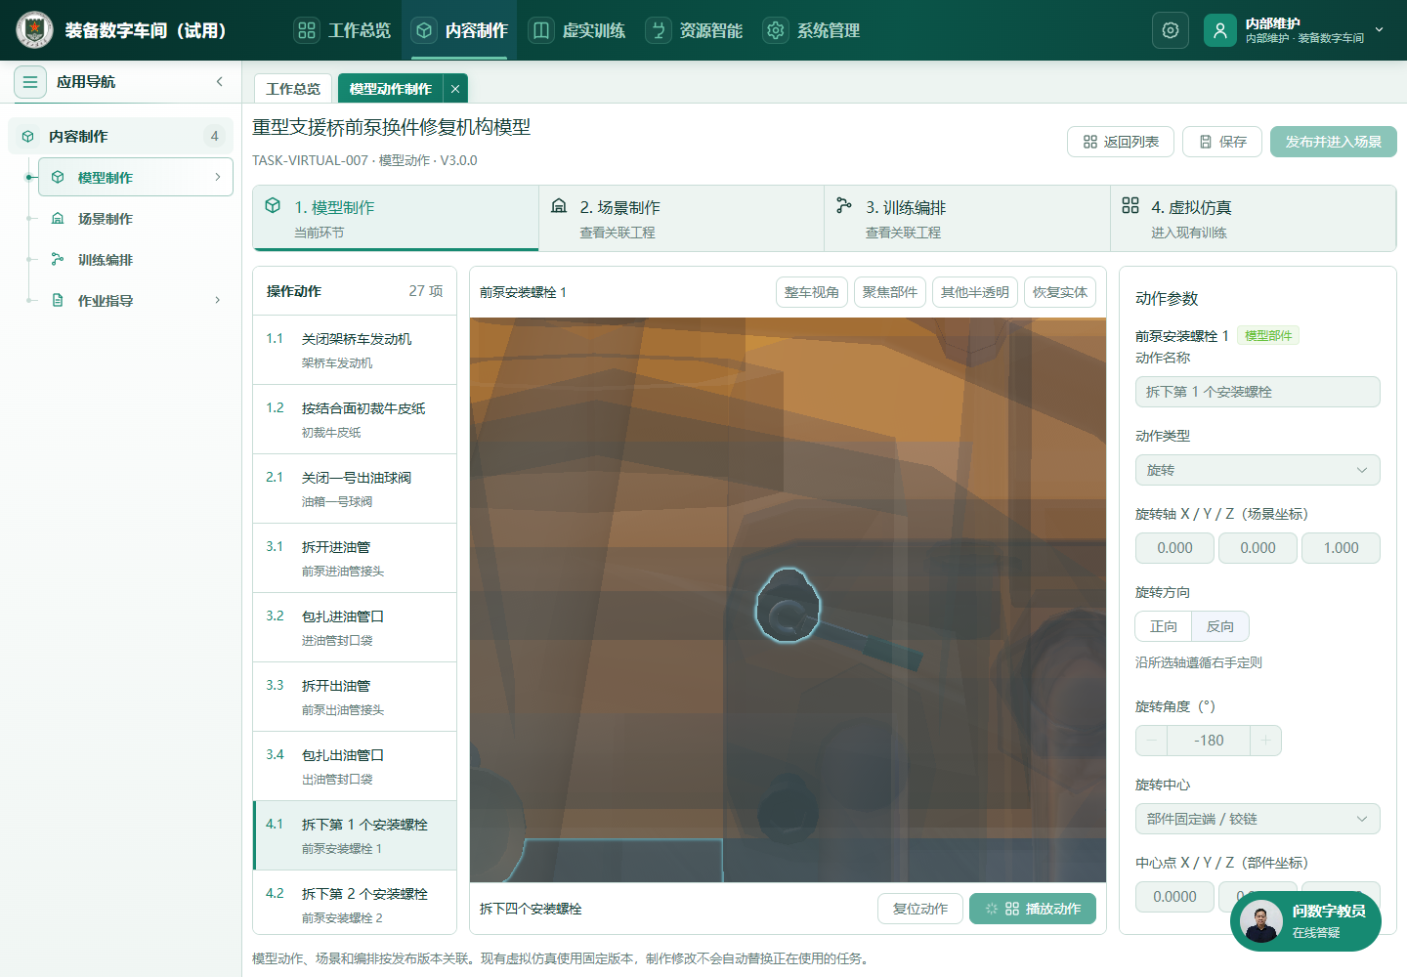
Task: Click the 作业指导 document icon
Action: [x=58, y=301]
